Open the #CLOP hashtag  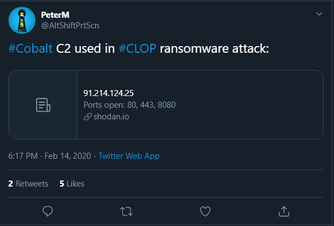[x=138, y=48]
